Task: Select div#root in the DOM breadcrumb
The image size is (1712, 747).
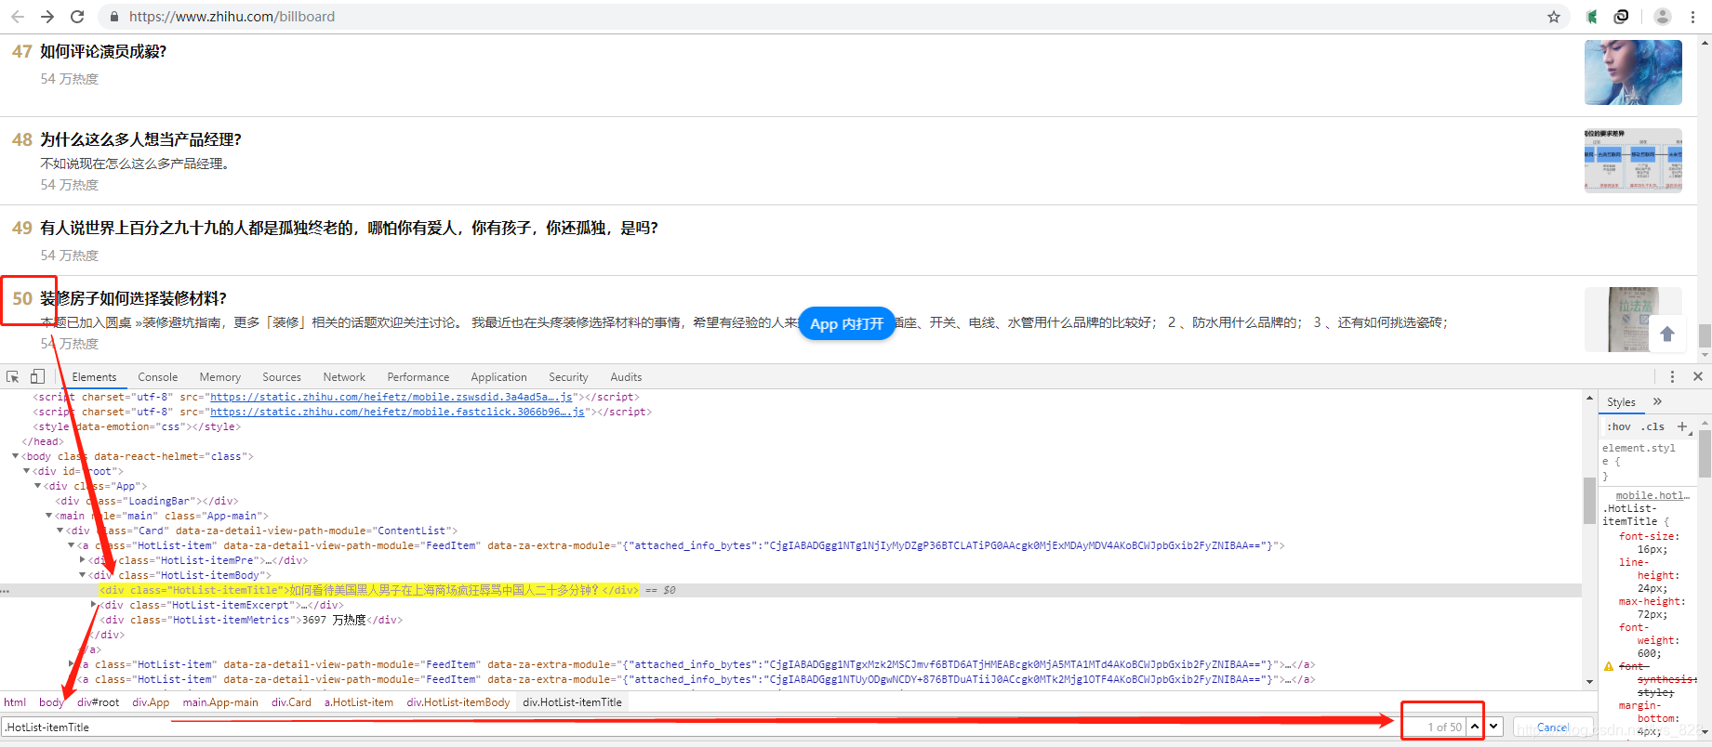Action: pyautogui.click(x=98, y=702)
